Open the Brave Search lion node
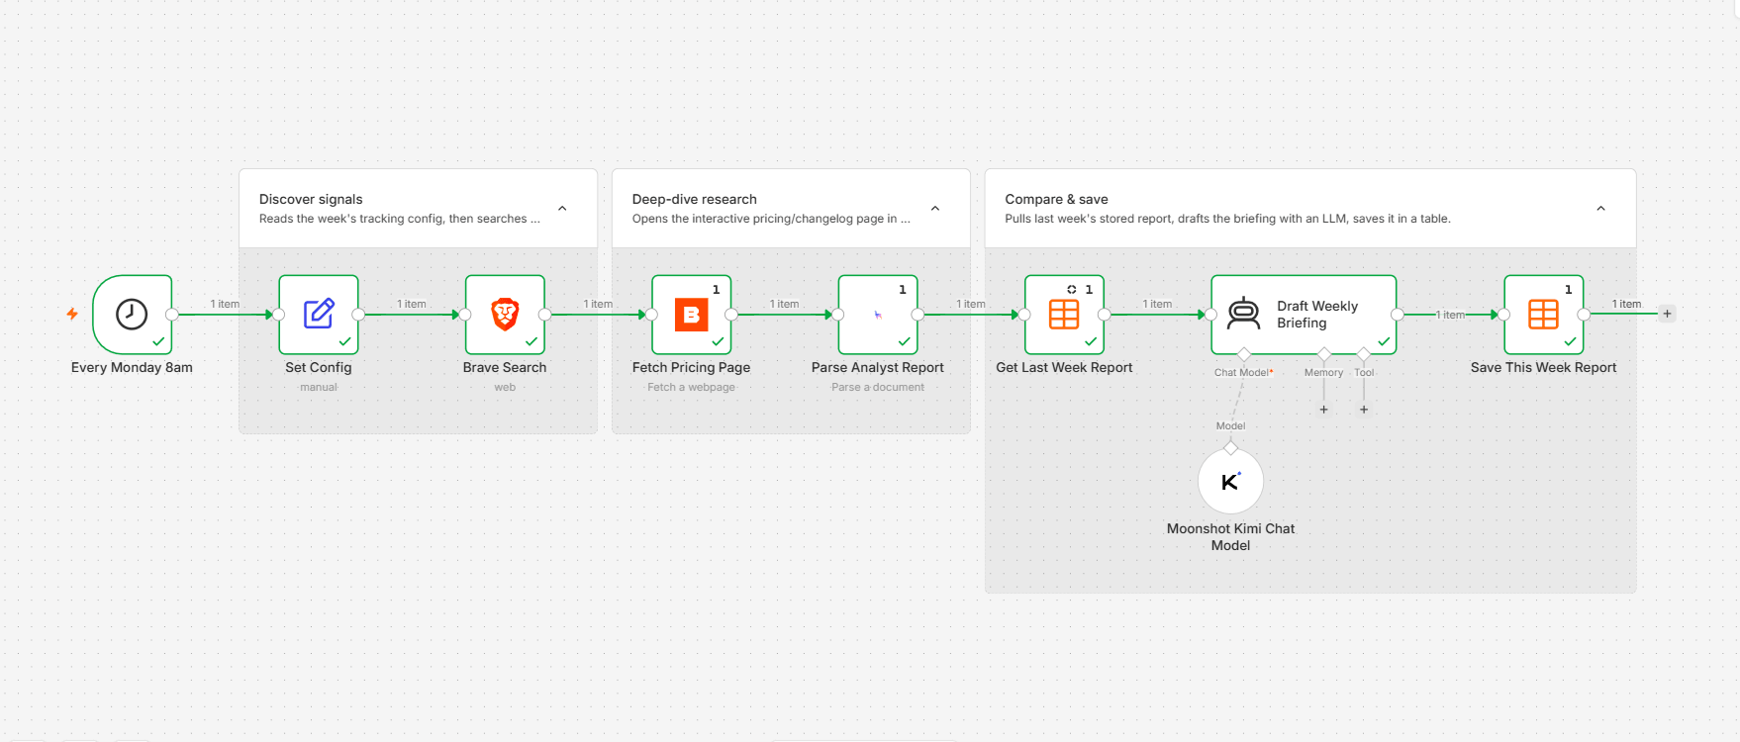The width and height of the screenshot is (1740, 742). (x=505, y=315)
